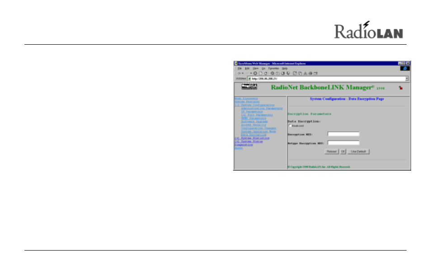Image resolution: width=431 pixels, height=279 pixels.
Task: Open the Back button history dropdown arrow
Action: pos(243,73)
